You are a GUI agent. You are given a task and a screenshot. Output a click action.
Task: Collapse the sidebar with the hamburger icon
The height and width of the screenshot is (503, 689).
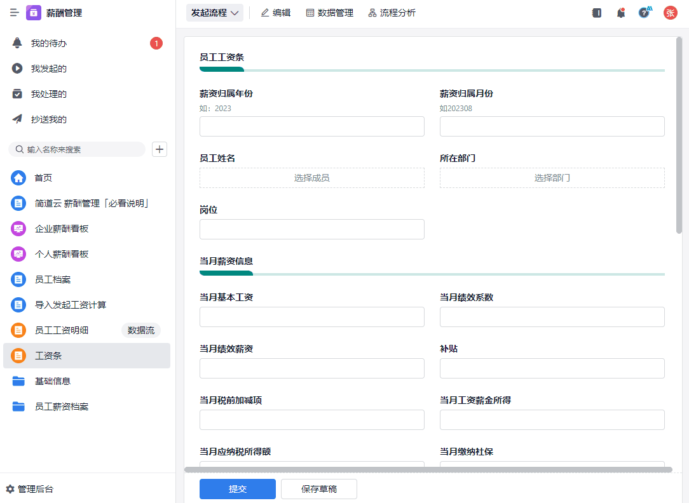15,13
